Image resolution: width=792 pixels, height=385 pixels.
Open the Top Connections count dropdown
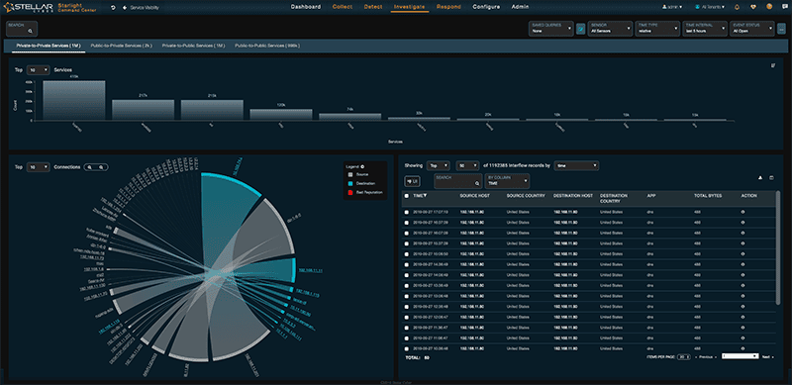point(38,166)
